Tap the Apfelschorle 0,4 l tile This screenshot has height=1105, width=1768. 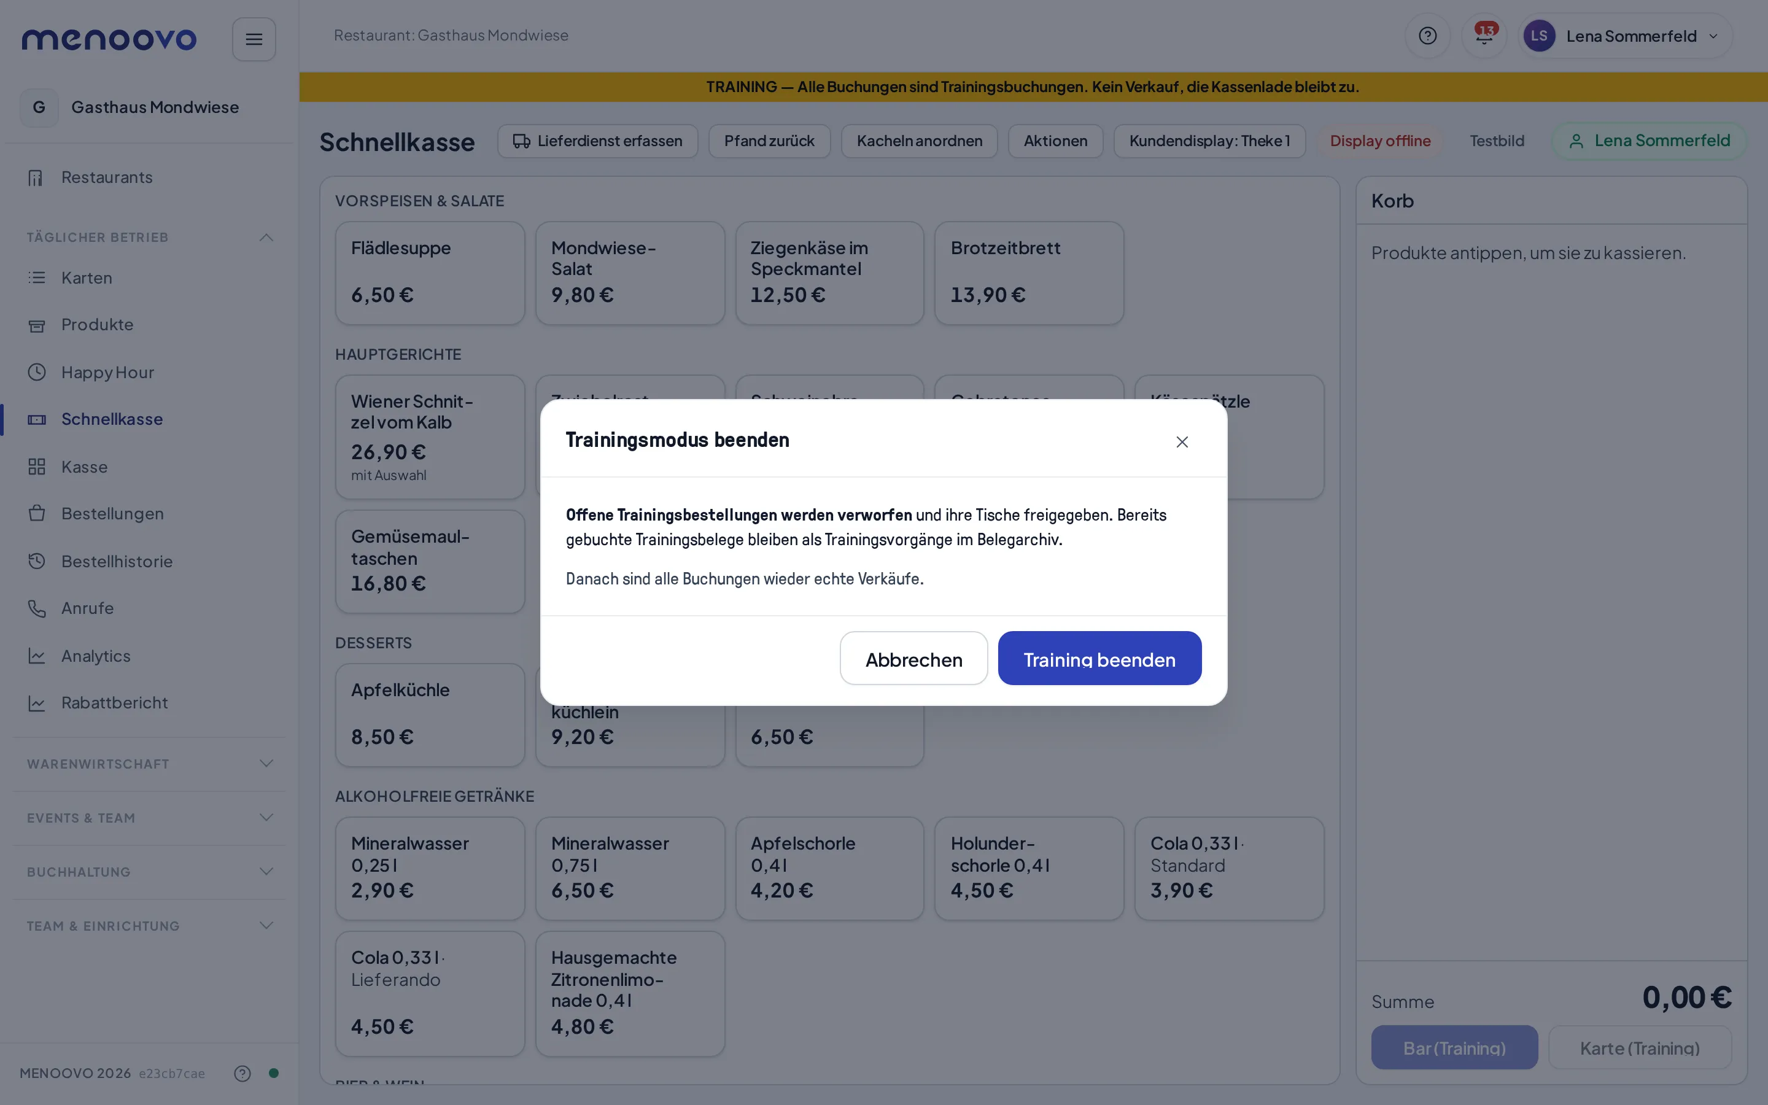pos(829,868)
